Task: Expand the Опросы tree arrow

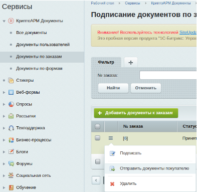Action: [x=4, y=104]
